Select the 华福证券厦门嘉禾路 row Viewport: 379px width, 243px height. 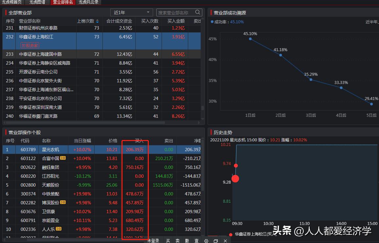[x=101, y=116]
